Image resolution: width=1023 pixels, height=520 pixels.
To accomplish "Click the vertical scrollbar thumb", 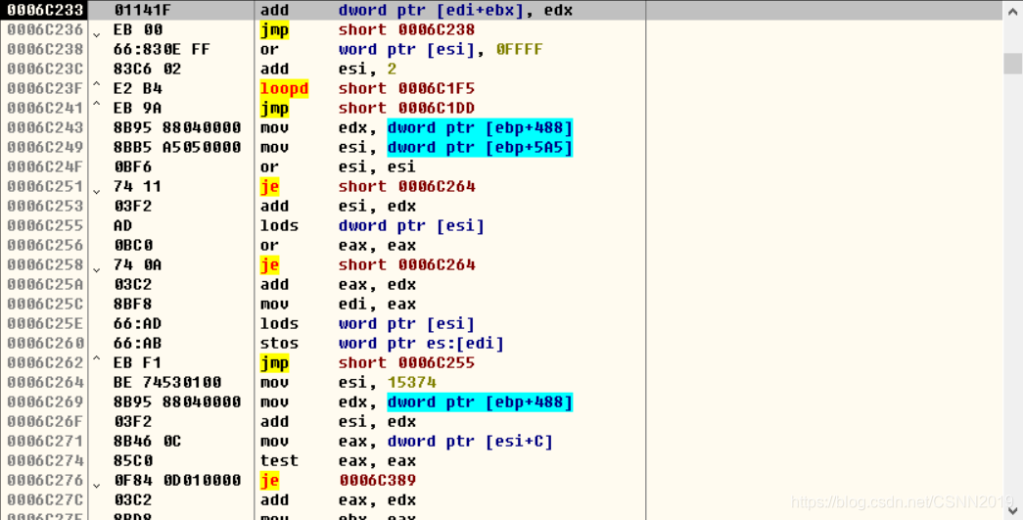I will point(1012,64).
